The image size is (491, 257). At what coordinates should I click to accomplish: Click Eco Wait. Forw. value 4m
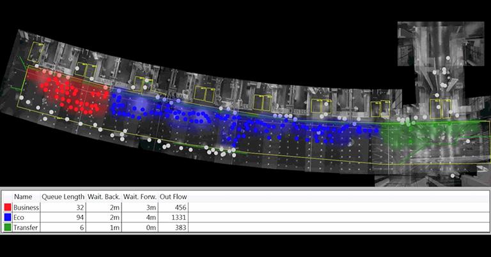[152, 217]
